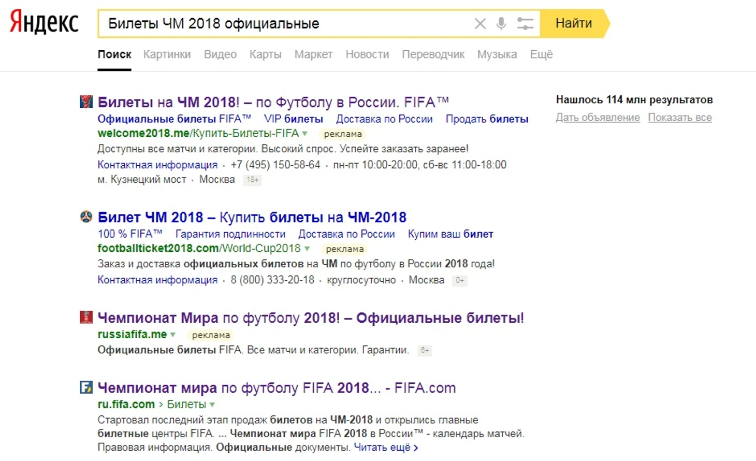This screenshot has height=461, width=756.
Task: Open the Билеты breadcrumb of ru.fifa.com
Action: (x=186, y=404)
